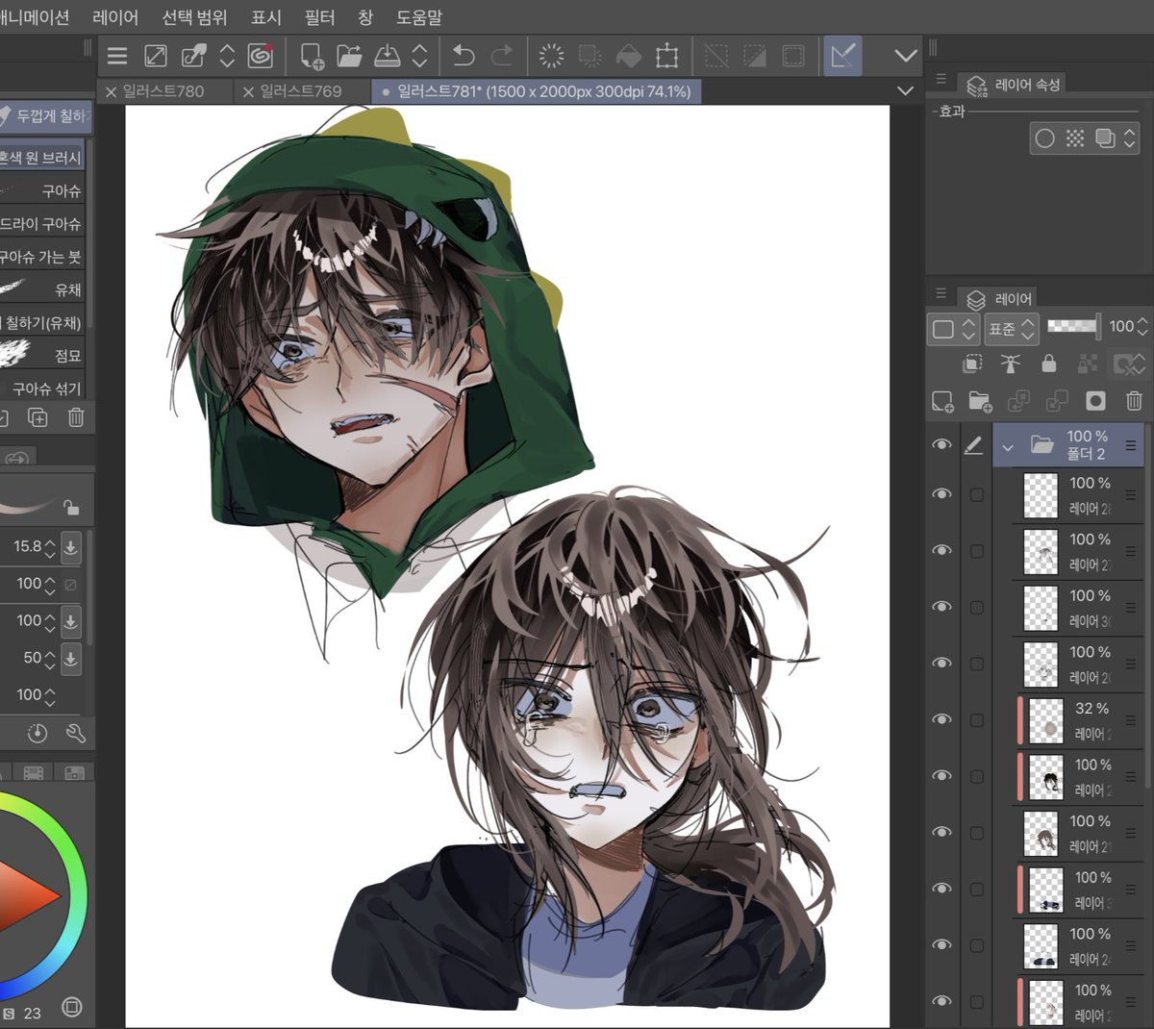Viewport: 1154px width, 1029px height.
Task: Select the 구아슈 섞기 brush
Action: 42,388
